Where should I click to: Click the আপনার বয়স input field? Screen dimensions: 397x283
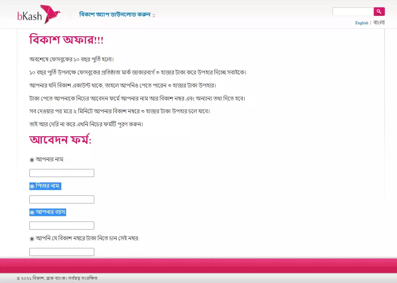(x=62, y=226)
